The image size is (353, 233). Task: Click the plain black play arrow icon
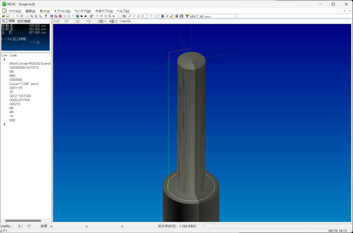[86, 16]
